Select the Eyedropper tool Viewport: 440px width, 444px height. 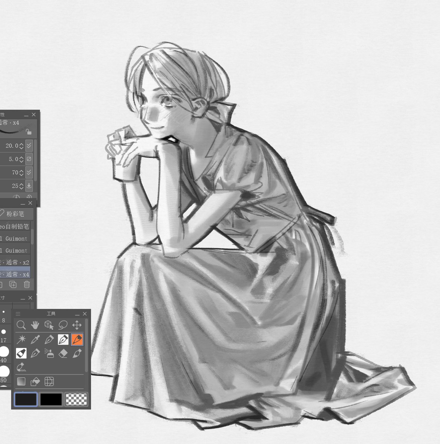coord(35,339)
